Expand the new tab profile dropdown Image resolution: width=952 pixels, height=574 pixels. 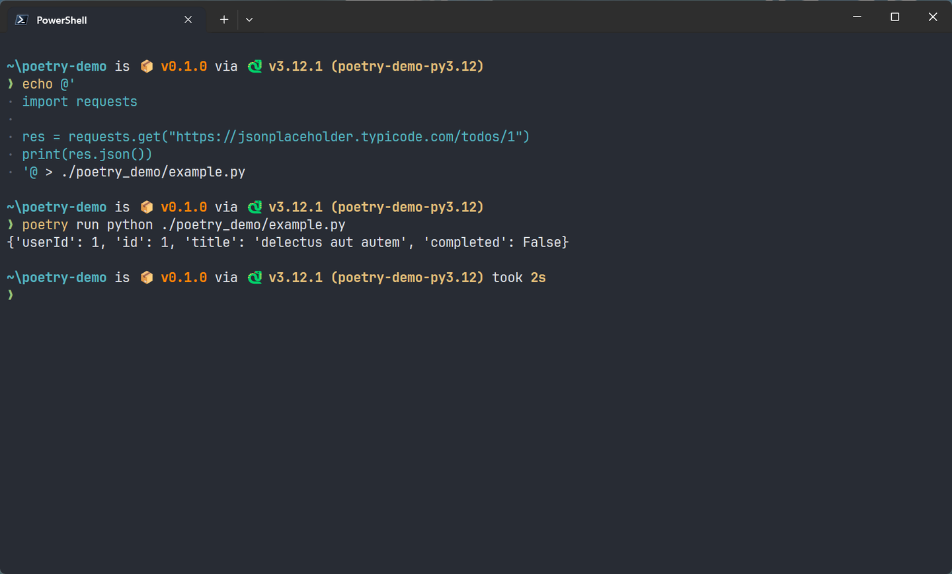(249, 20)
